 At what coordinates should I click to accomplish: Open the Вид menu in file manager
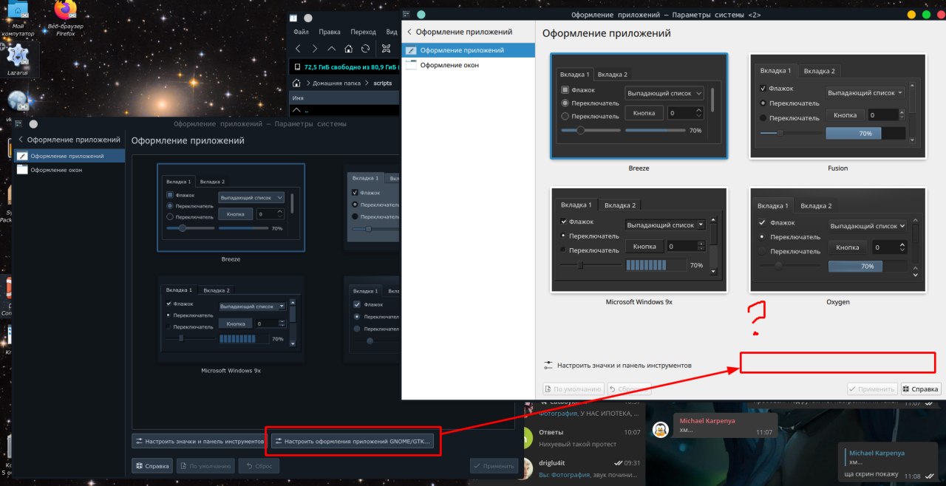(391, 32)
